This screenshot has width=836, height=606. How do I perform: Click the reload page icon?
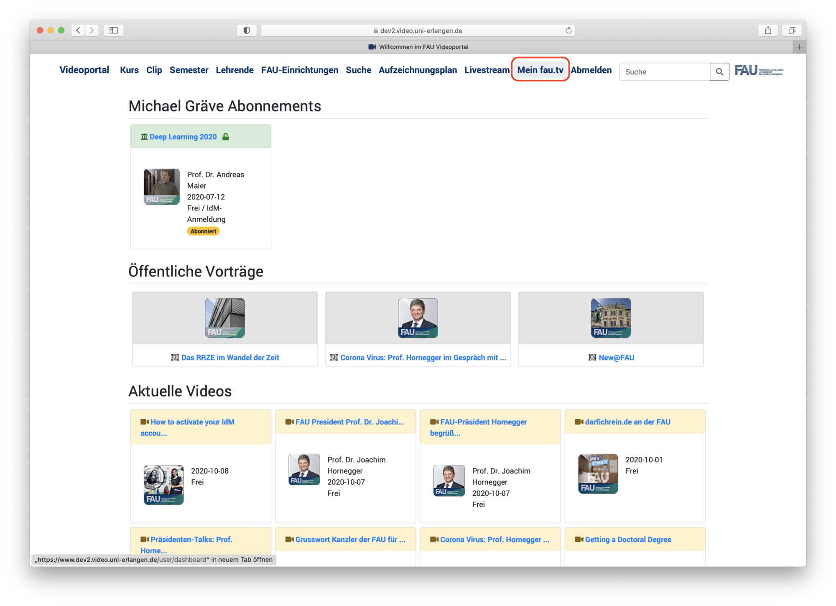[x=568, y=30]
